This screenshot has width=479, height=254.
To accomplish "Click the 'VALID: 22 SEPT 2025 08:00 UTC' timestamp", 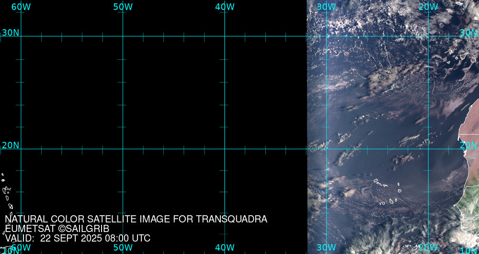I will pos(78,238).
